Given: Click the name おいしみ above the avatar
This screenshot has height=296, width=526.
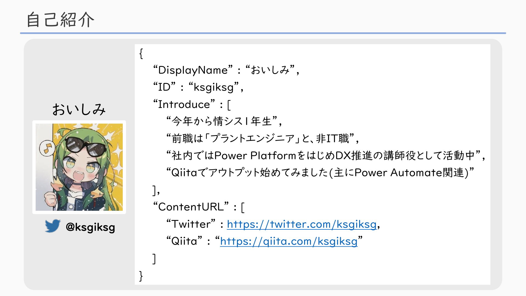Looking at the screenshot, I should tap(79, 109).
